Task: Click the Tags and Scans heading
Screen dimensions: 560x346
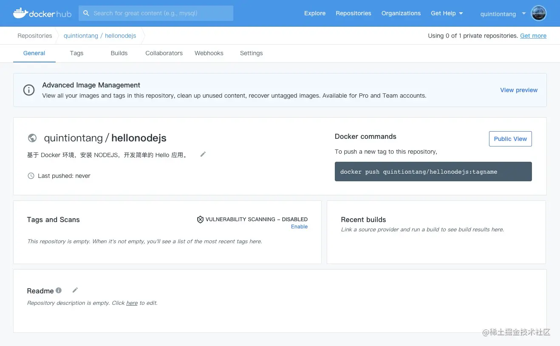Action: click(x=53, y=219)
